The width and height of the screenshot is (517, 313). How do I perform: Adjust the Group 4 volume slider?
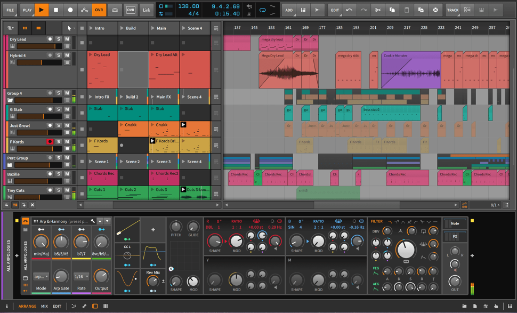tap(38, 100)
